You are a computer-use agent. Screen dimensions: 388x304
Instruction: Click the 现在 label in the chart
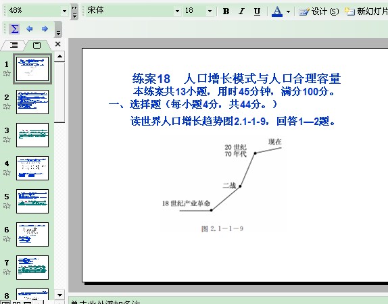point(275,142)
